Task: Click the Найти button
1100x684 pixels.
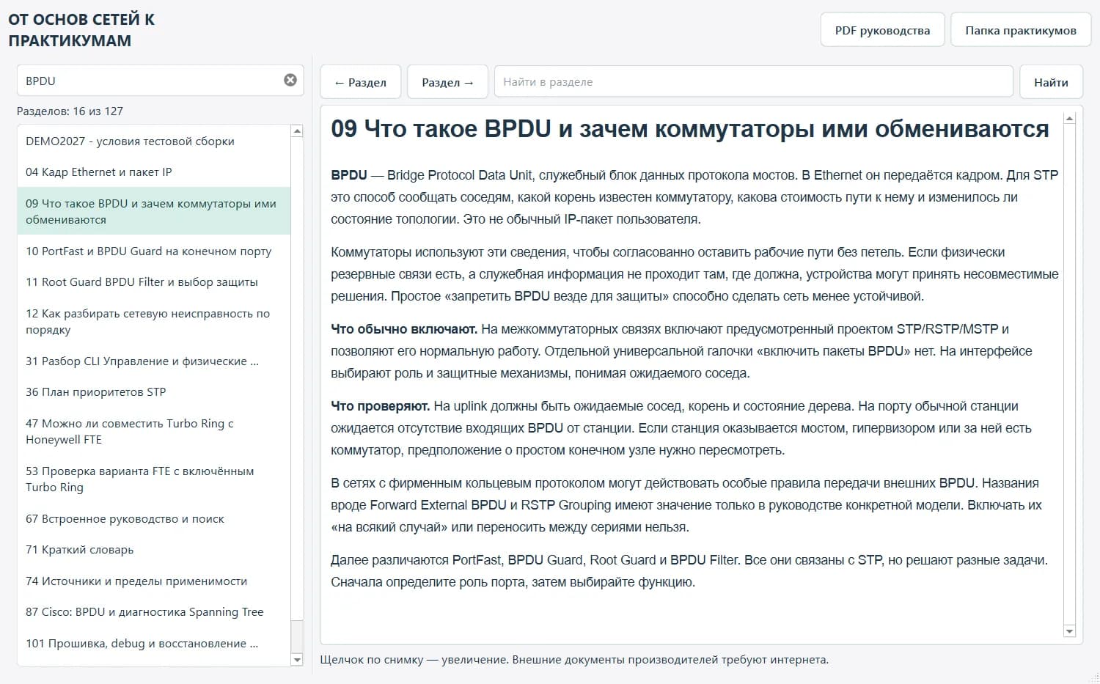Action: (x=1051, y=82)
